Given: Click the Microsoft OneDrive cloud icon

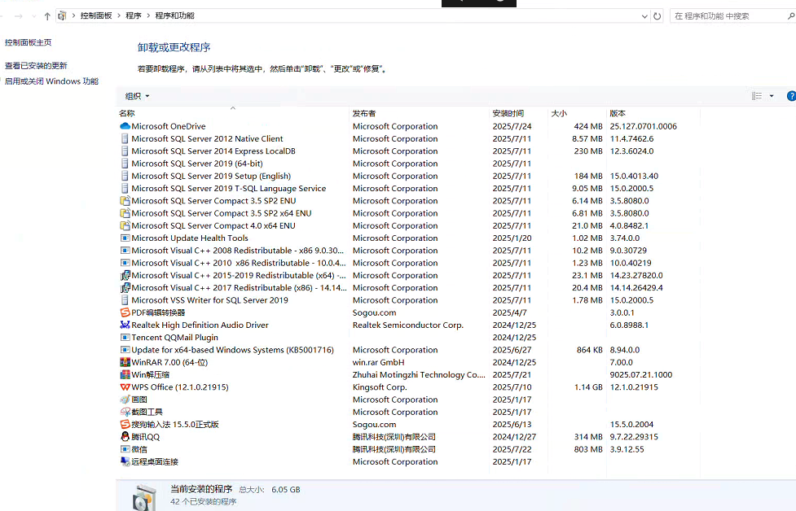Looking at the screenshot, I should coord(125,126).
